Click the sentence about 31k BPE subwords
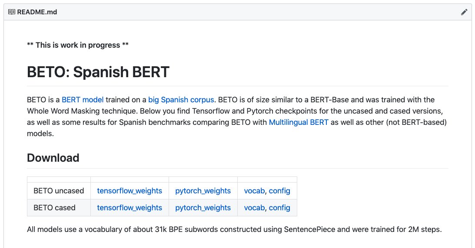This screenshot has width=475, height=248. [234, 229]
